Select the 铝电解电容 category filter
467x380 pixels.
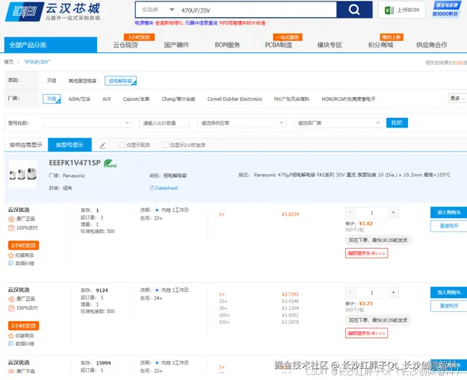pos(120,81)
